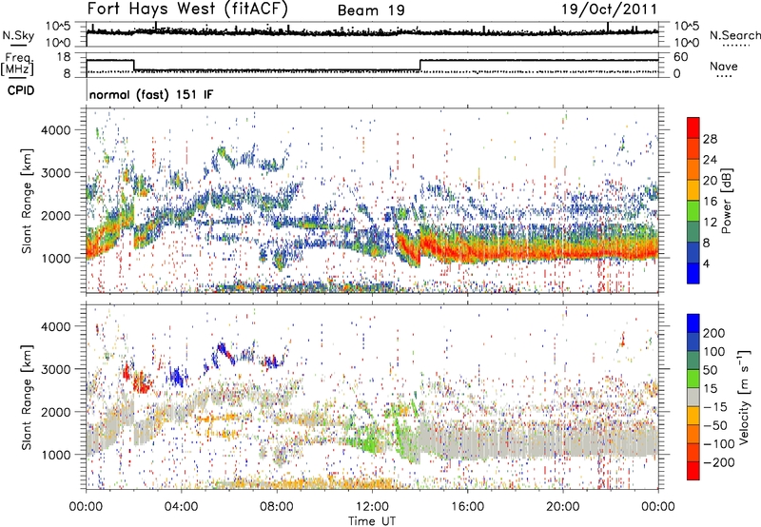Pick the yellow −50 to −15 Velocity segment
The width and height of the screenshot is (761, 527).
pyautogui.click(x=693, y=416)
